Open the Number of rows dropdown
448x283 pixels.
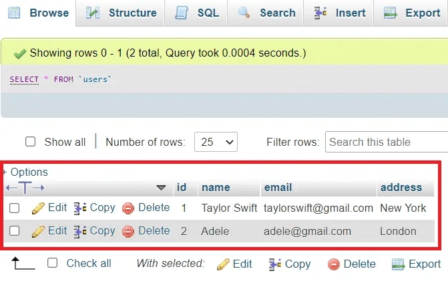pos(216,142)
